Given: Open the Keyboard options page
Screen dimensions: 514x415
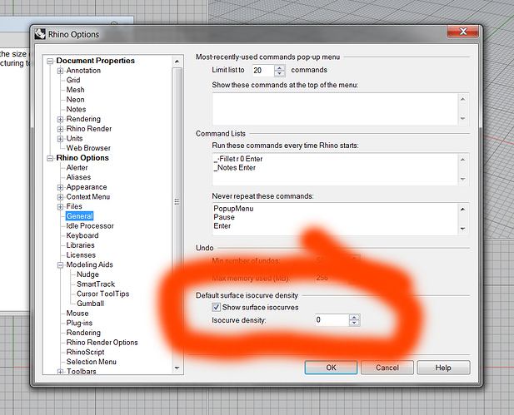Looking at the screenshot, I should 82,235.
